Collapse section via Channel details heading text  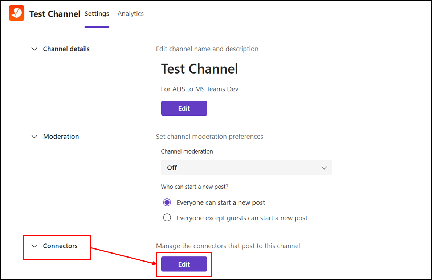click(66, 49)
